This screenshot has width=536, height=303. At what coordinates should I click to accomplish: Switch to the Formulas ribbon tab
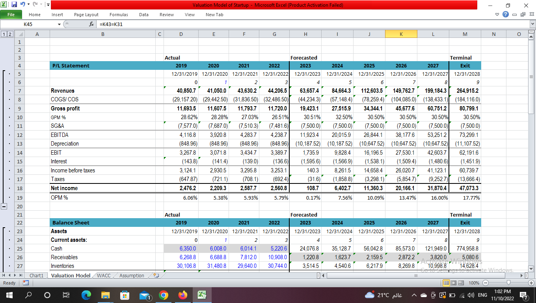tap(119, 15)
